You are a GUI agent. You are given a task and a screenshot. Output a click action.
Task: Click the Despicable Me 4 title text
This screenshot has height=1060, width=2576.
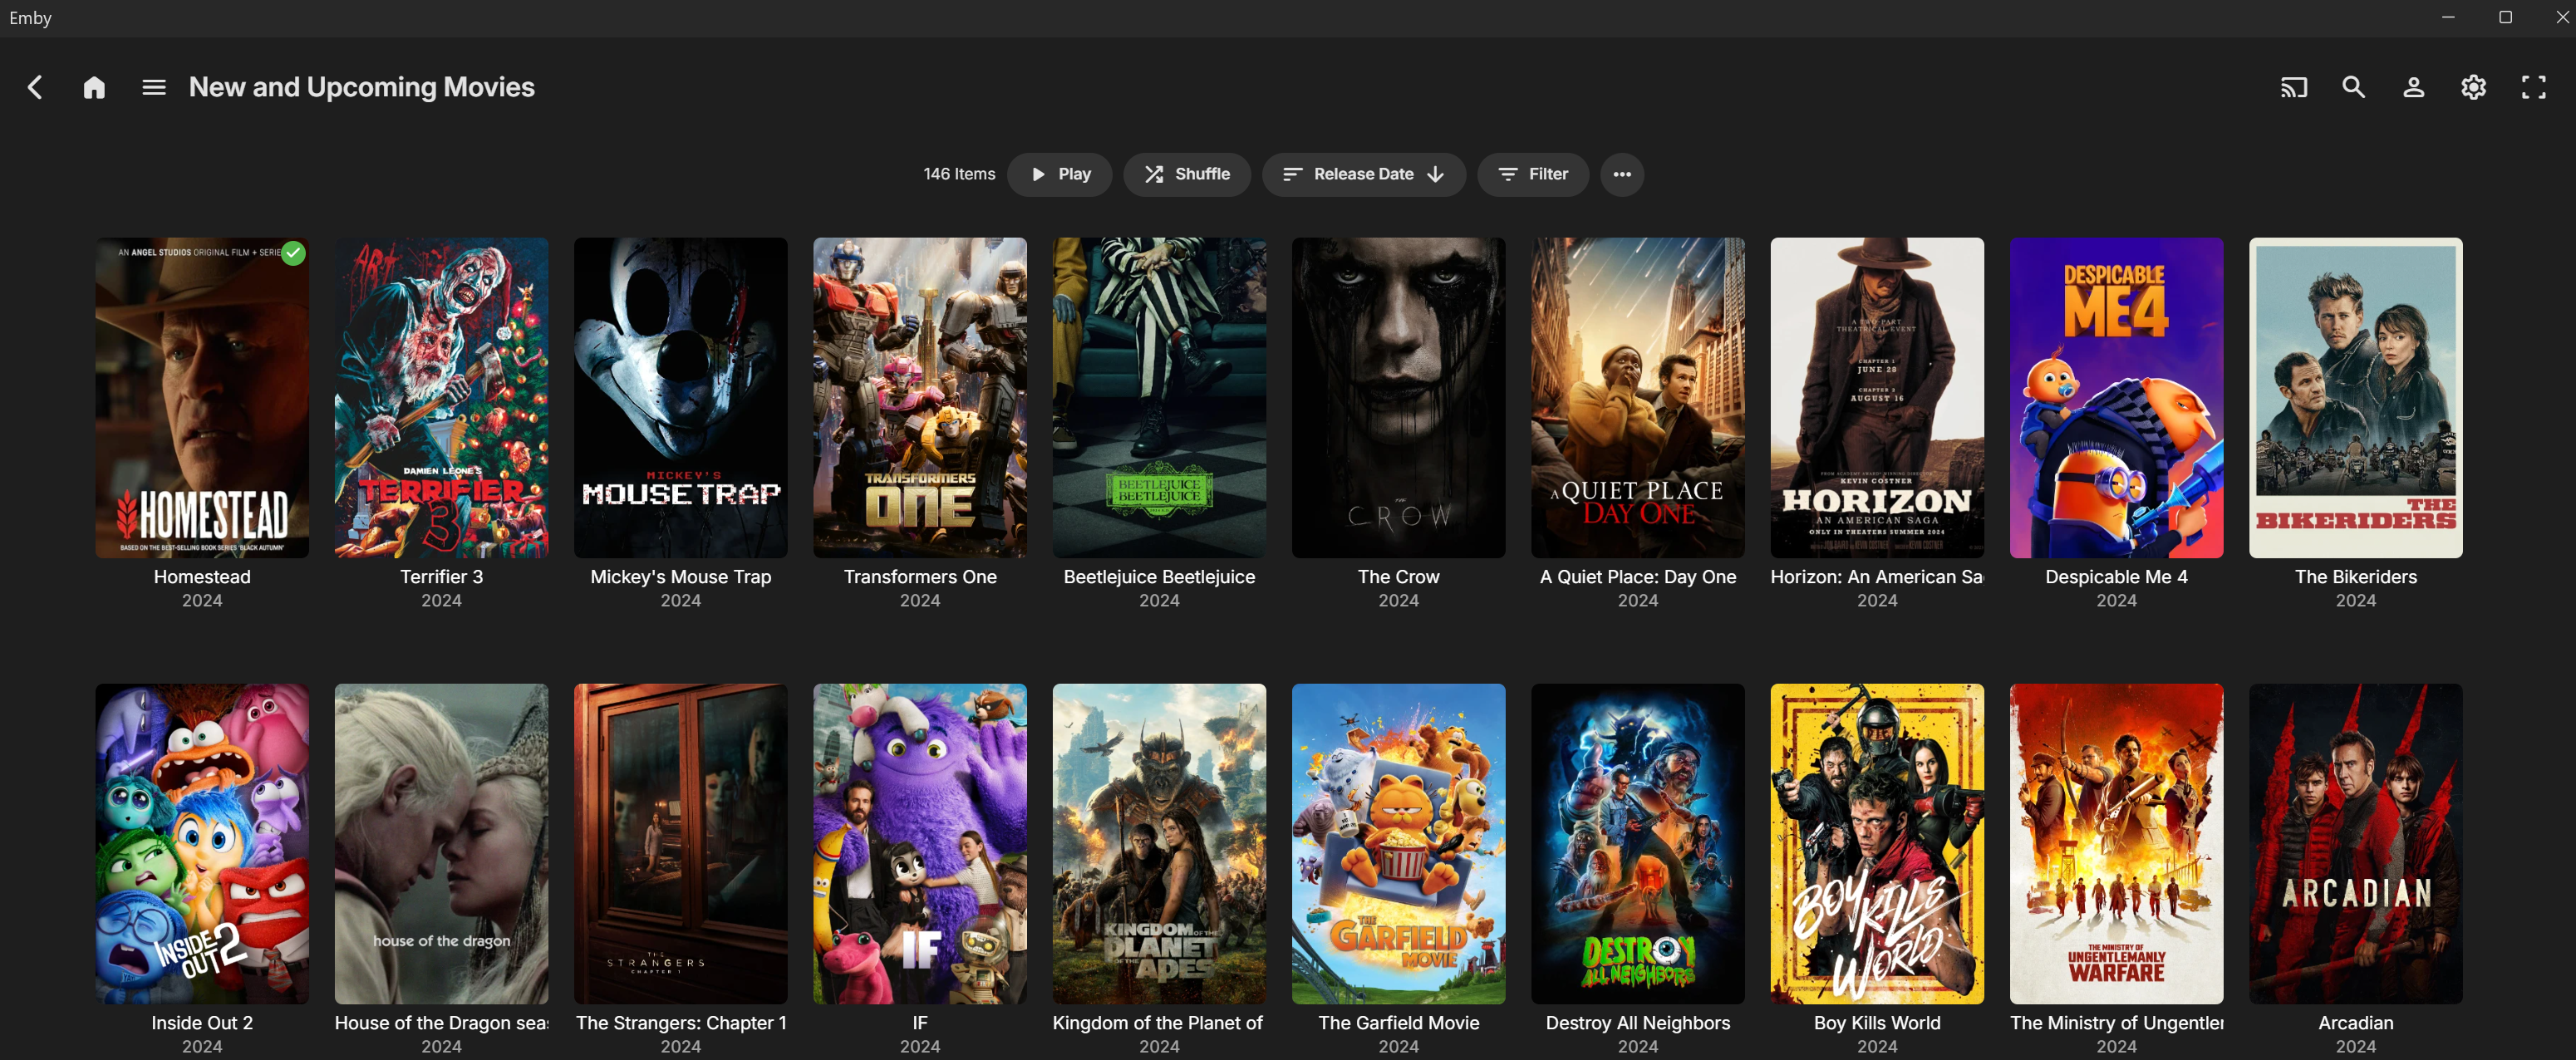coord(2117,577)
